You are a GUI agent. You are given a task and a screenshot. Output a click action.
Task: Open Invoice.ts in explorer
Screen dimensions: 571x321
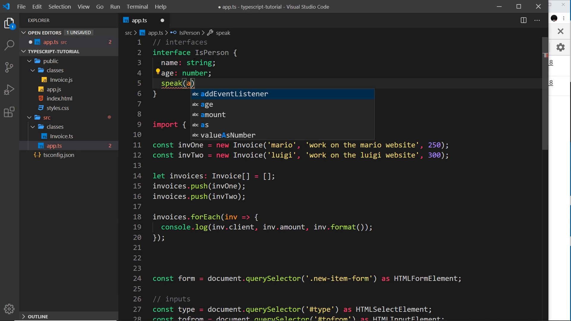[x=69, y=136]
